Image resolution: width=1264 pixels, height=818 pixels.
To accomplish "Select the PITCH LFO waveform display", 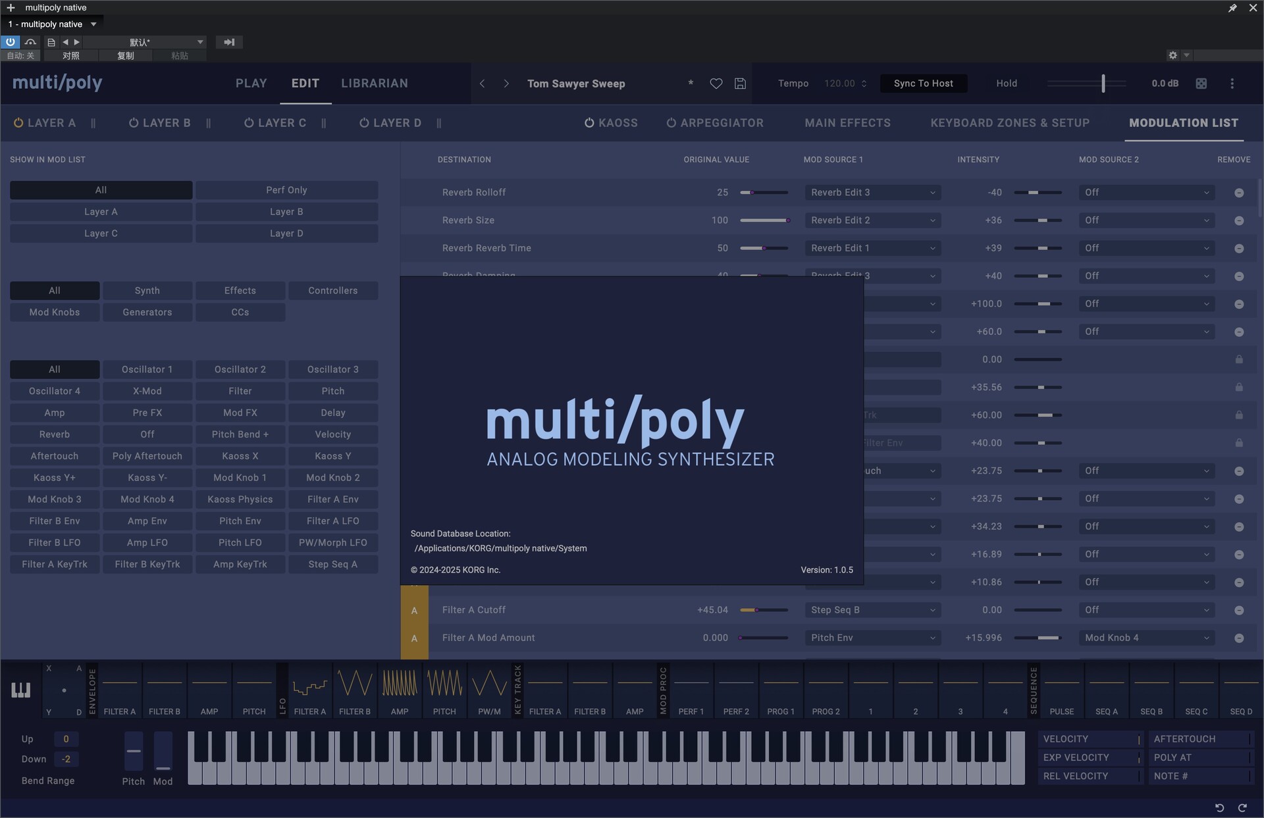I will [x=444, y=690].
